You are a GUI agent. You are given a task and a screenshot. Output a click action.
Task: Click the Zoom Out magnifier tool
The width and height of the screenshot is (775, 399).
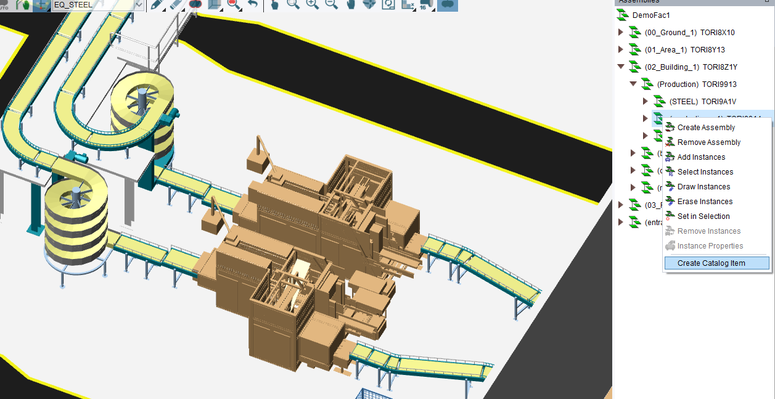pyautogui.click(x=330, y=5)
